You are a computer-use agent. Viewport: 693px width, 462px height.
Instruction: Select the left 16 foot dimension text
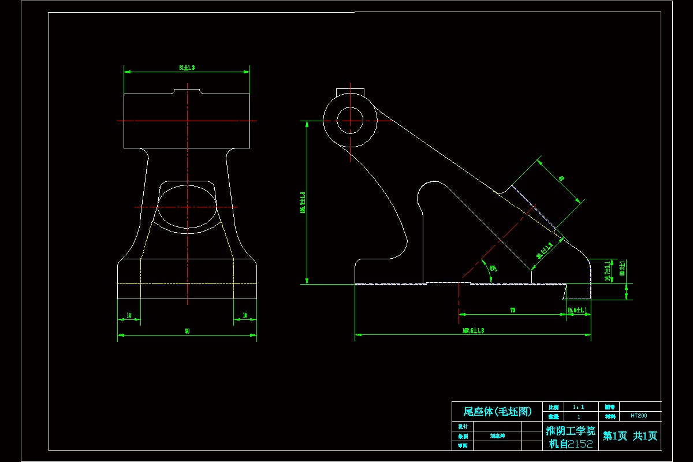129,315
